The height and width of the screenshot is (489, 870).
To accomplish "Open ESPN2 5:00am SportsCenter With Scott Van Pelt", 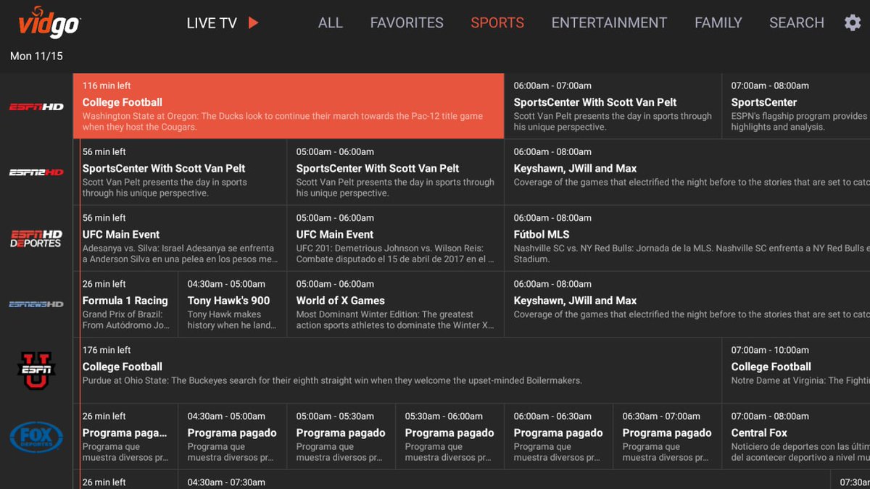I will coord(396,172).
